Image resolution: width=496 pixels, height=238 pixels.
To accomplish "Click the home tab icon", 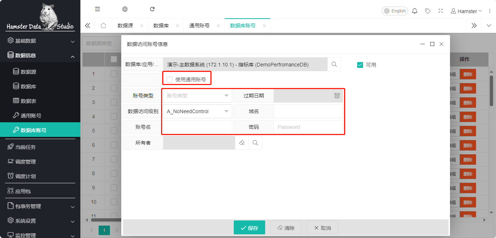I will 103,26.
